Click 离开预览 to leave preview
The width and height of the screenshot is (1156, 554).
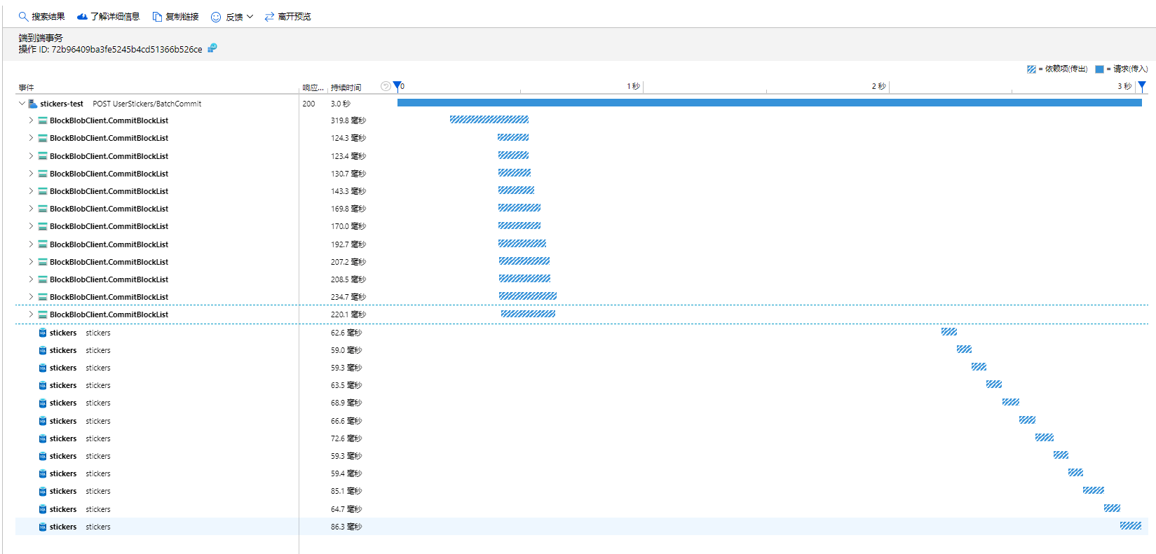(294, 17)
